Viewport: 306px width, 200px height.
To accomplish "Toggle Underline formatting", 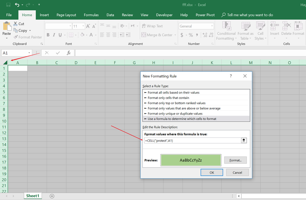I will 60,35.
